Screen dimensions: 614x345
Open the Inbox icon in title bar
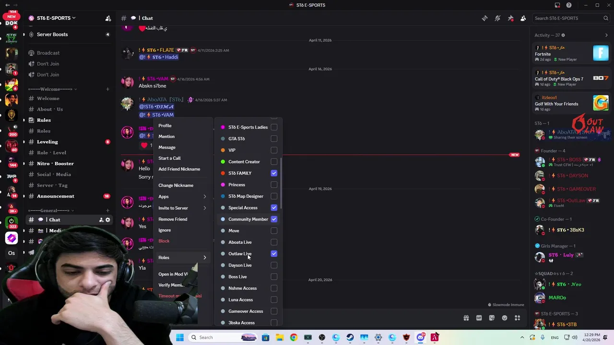[x=557, y=5]
